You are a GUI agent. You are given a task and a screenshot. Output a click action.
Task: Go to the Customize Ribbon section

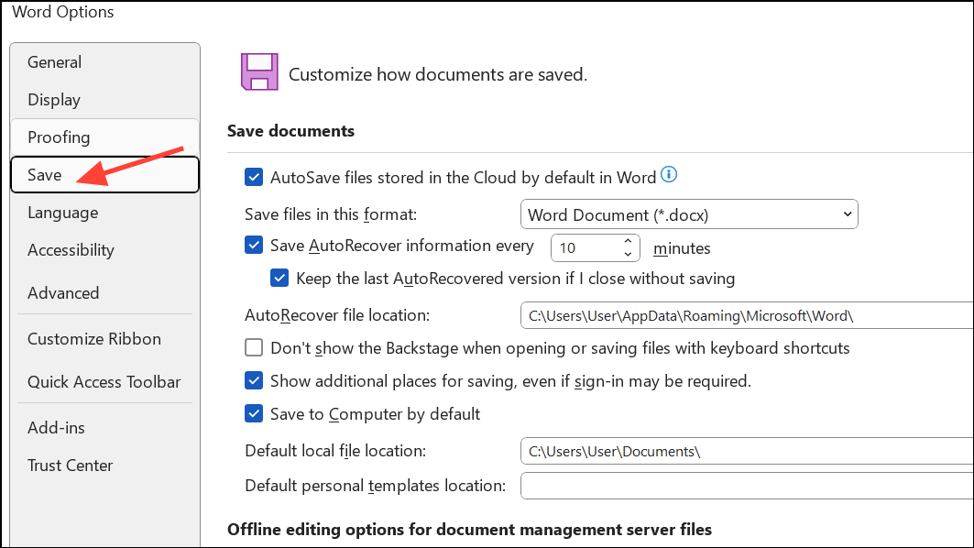(x=93, y=338)
